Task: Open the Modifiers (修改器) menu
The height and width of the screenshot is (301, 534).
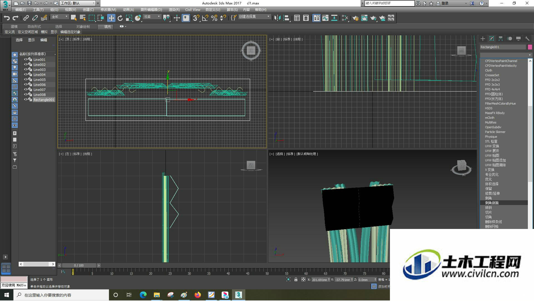Action: coord(108,10)
